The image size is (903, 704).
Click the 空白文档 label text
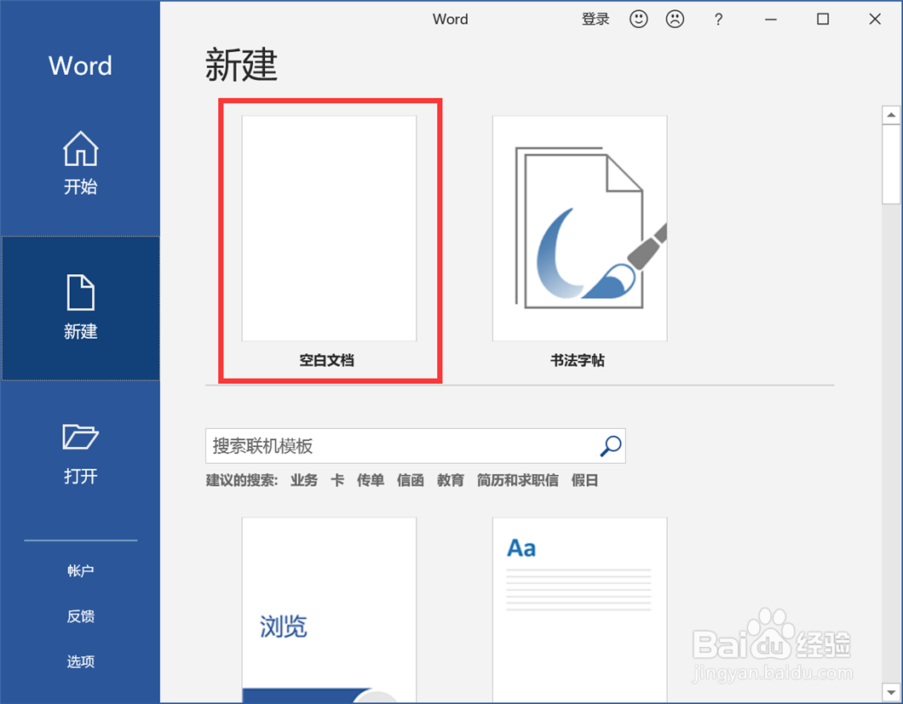coord(326,360)
